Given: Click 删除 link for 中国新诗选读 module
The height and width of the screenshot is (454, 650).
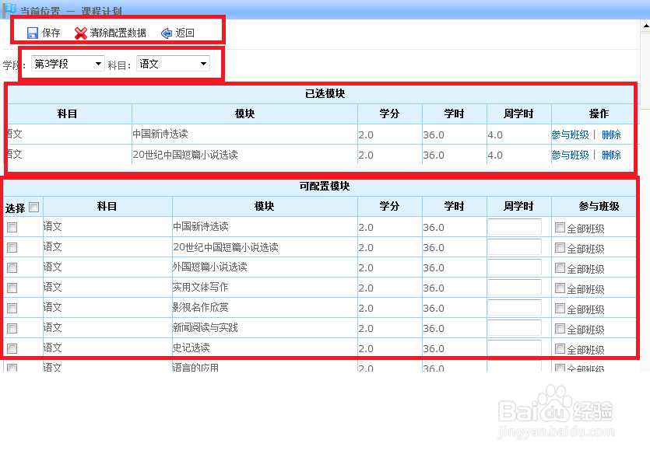Looking at the screenshot, I should coord(610,134).
